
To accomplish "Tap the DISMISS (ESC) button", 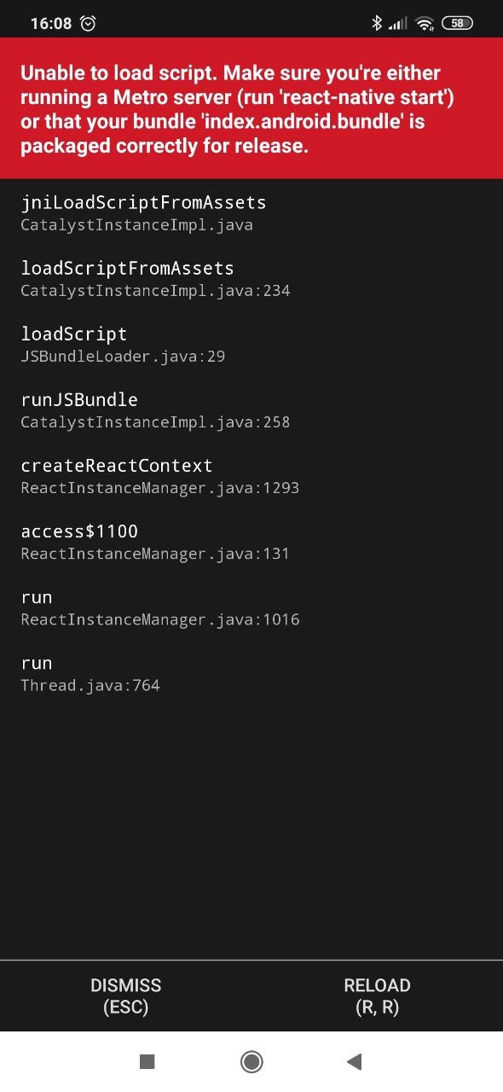I will pyautogui.click(x=125, y=996).
